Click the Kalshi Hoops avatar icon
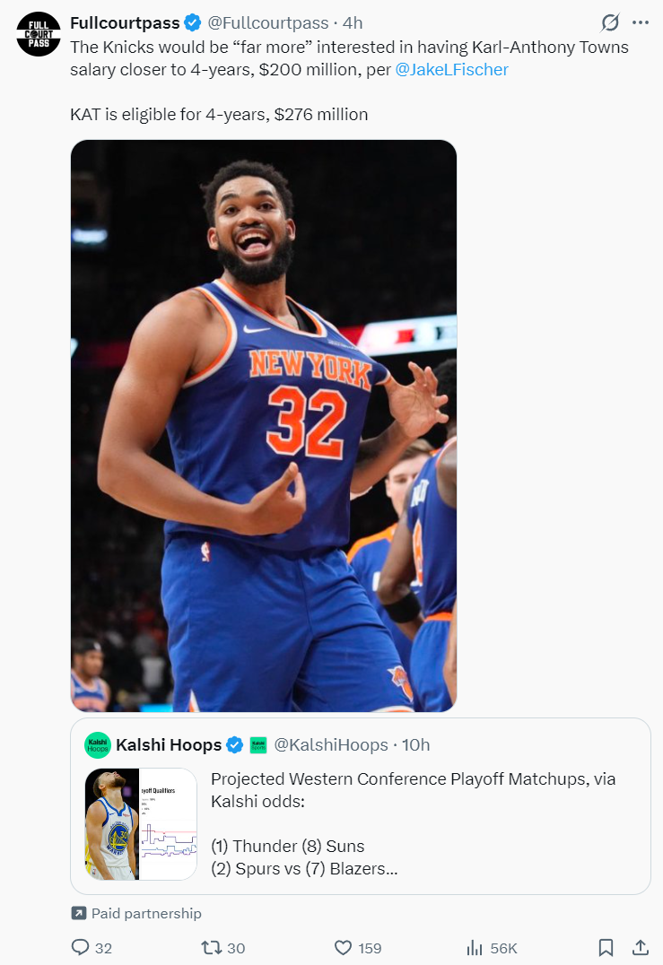Image resolution: width=663 pixels, height=965 pixels. 97,745
